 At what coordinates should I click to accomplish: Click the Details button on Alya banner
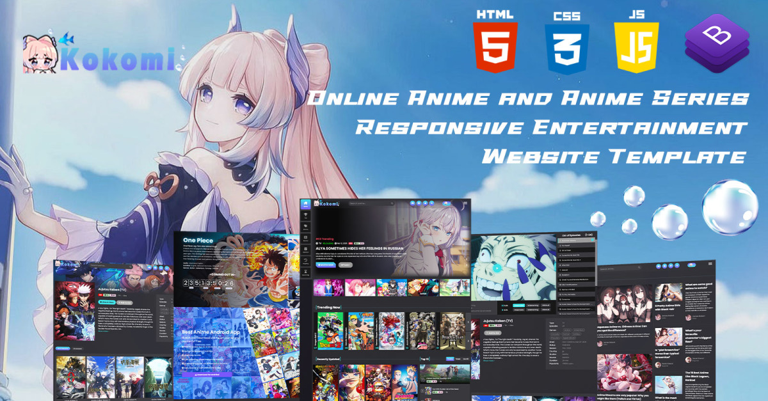point(346,264)
